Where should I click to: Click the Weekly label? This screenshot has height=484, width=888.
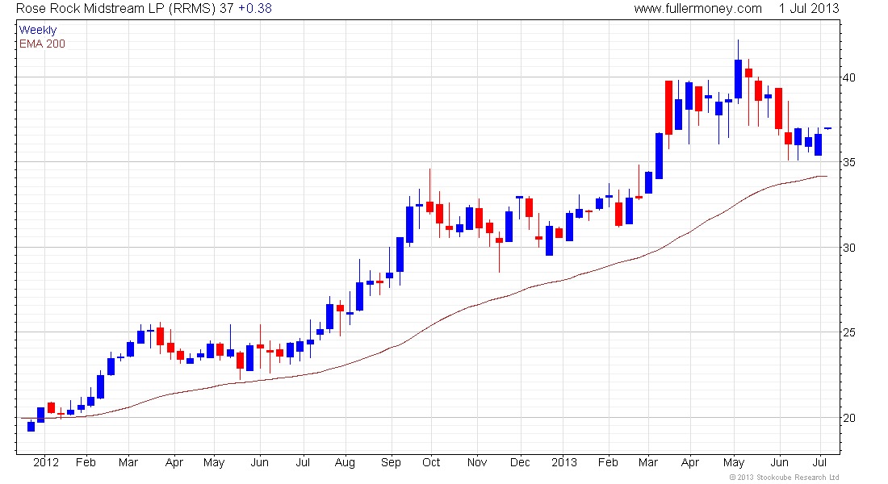coord(38,30)
